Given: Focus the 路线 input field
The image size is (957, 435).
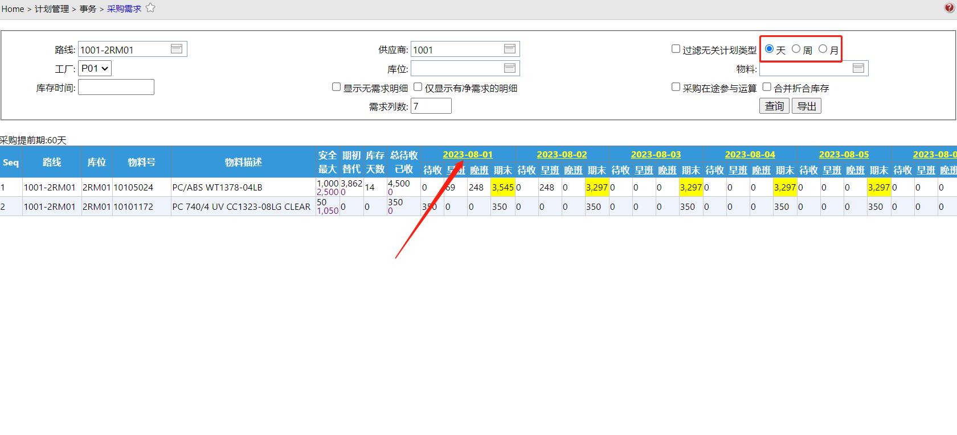Looking at the screenshot, I should tap(132, 49).
